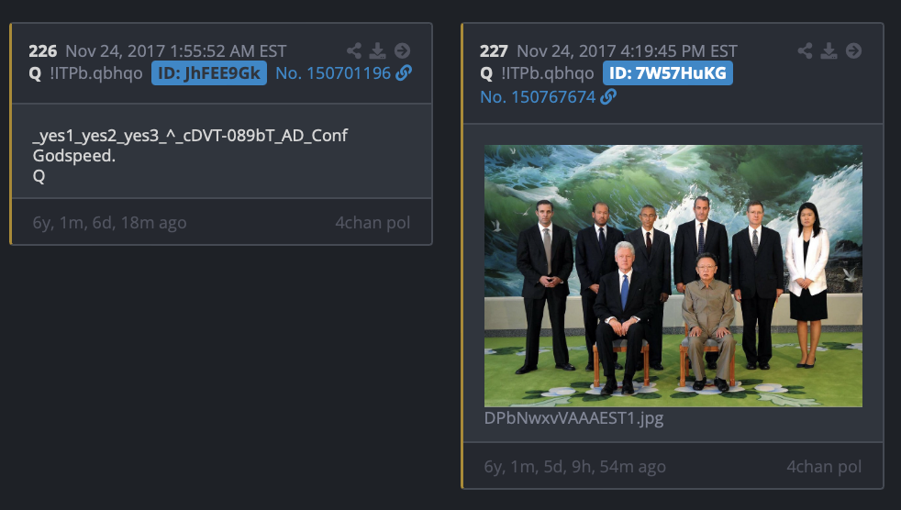The height and width of the screenshot is (510, 901).
Task: Download post 226 with the download icon
Action: pyautogui.click(x=377, y=50)
